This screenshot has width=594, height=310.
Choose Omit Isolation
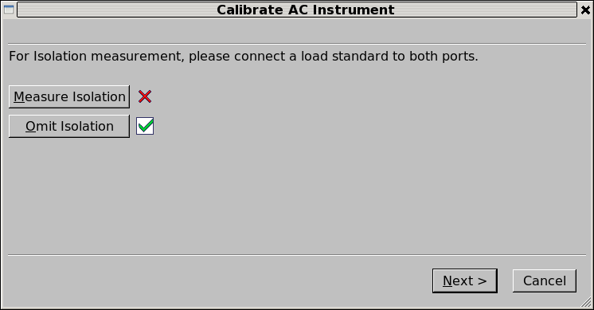(x=69, y=126)
